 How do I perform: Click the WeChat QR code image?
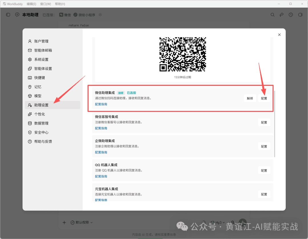[x=183, y=54]
